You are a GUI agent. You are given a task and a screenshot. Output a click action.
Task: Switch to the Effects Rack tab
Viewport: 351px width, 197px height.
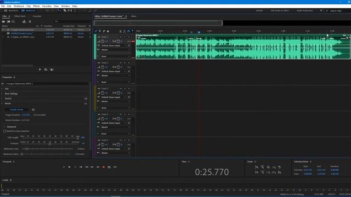[20, 16]
